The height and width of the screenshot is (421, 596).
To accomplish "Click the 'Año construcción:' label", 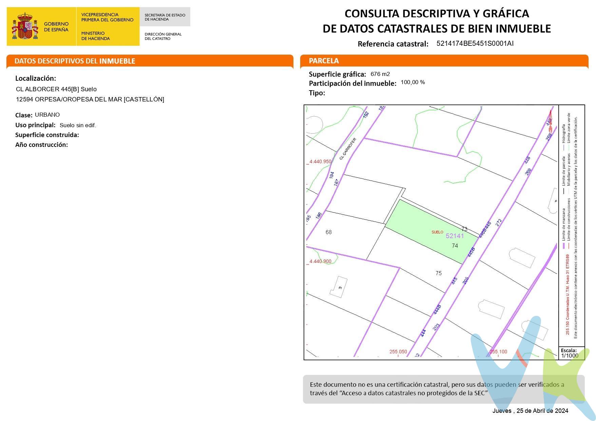I will (x=41, y=145).
